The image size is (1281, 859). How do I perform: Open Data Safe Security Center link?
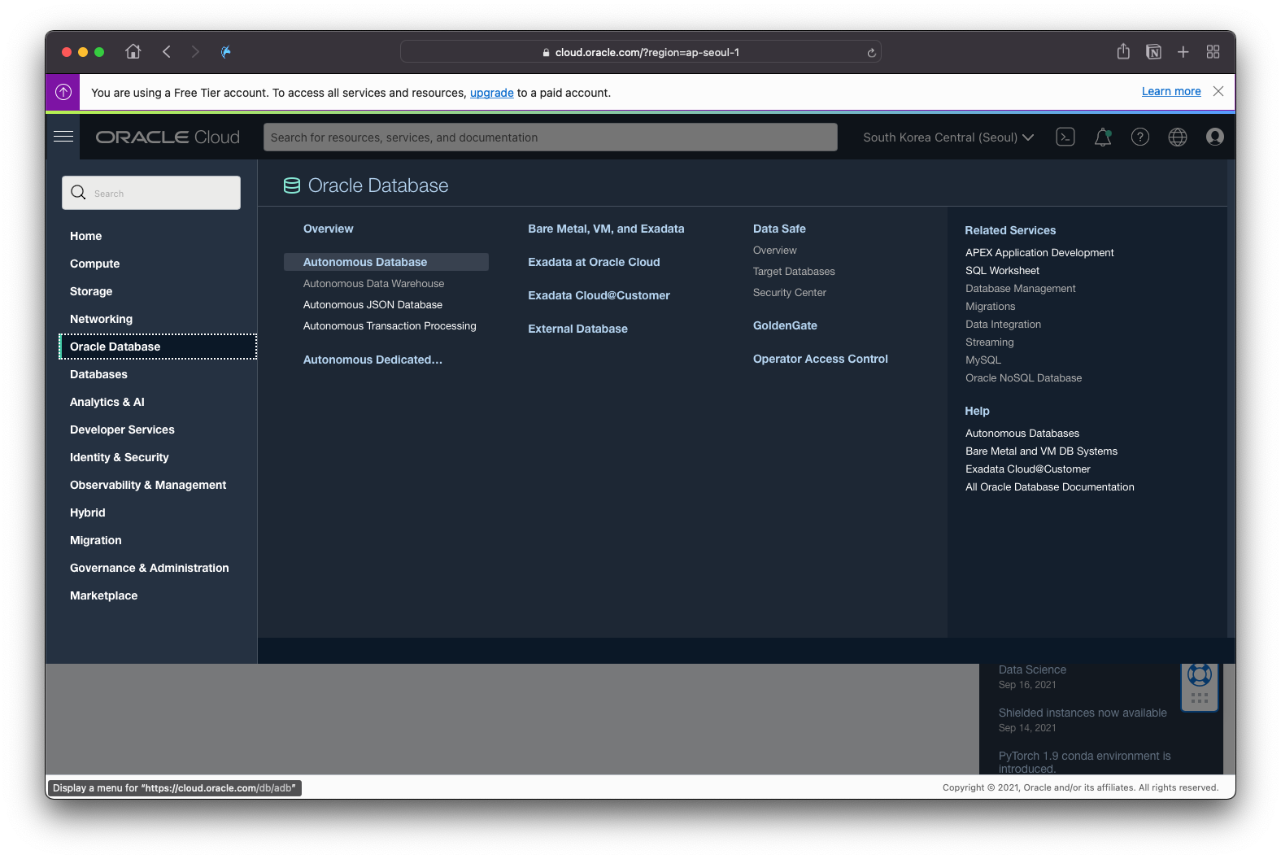coord(790,293)
